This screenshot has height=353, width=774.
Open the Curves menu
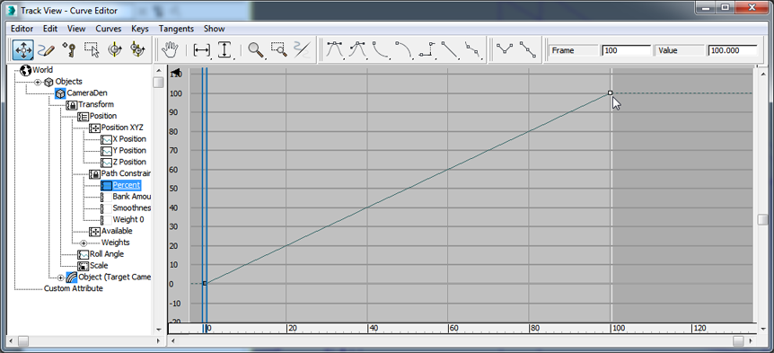pyautogui.click(x=108, y=29)
